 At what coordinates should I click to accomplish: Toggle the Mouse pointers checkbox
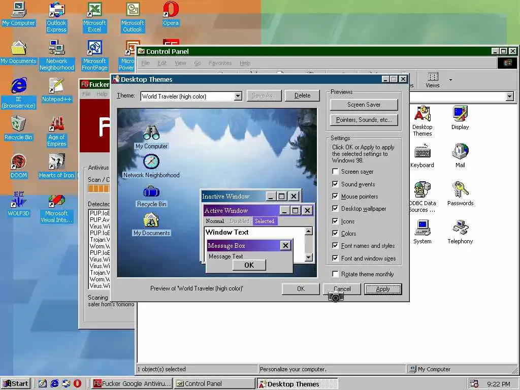pos(335,197)
